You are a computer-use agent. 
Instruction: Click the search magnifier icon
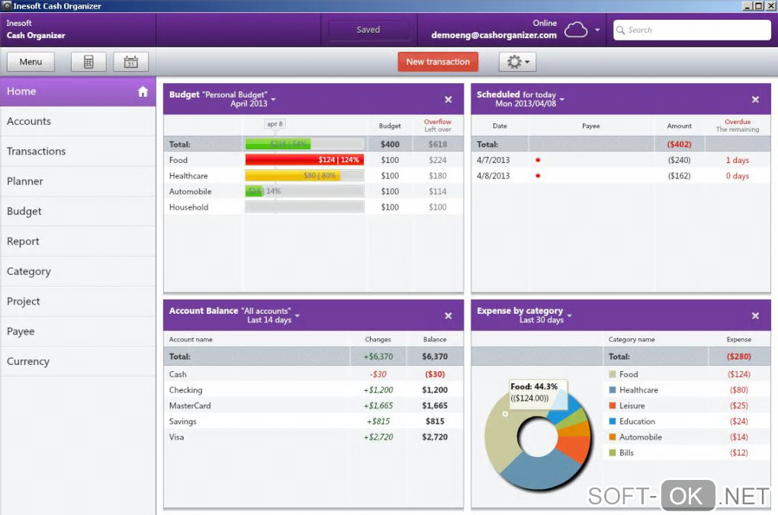620,30
